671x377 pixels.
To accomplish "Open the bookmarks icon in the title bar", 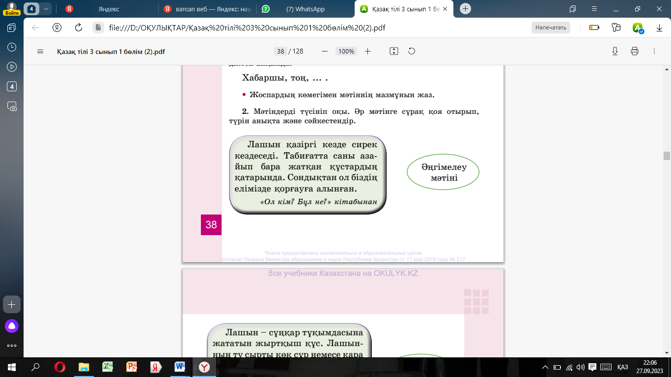I will point(572,9).
